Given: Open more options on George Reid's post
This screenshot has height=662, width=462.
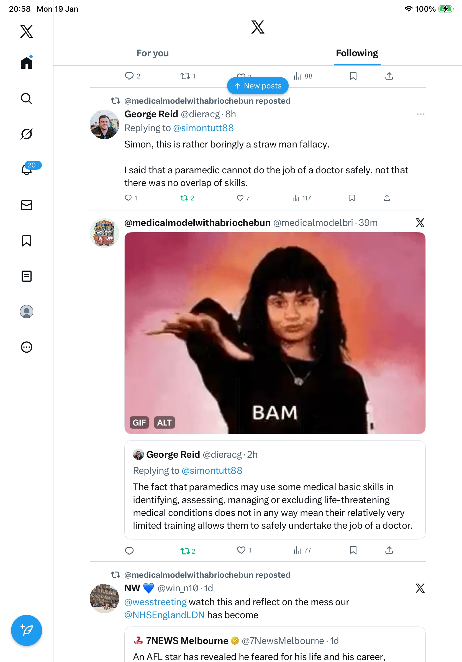Looking at the screenshot, I should pyautogui.click(x=420, y=114).
